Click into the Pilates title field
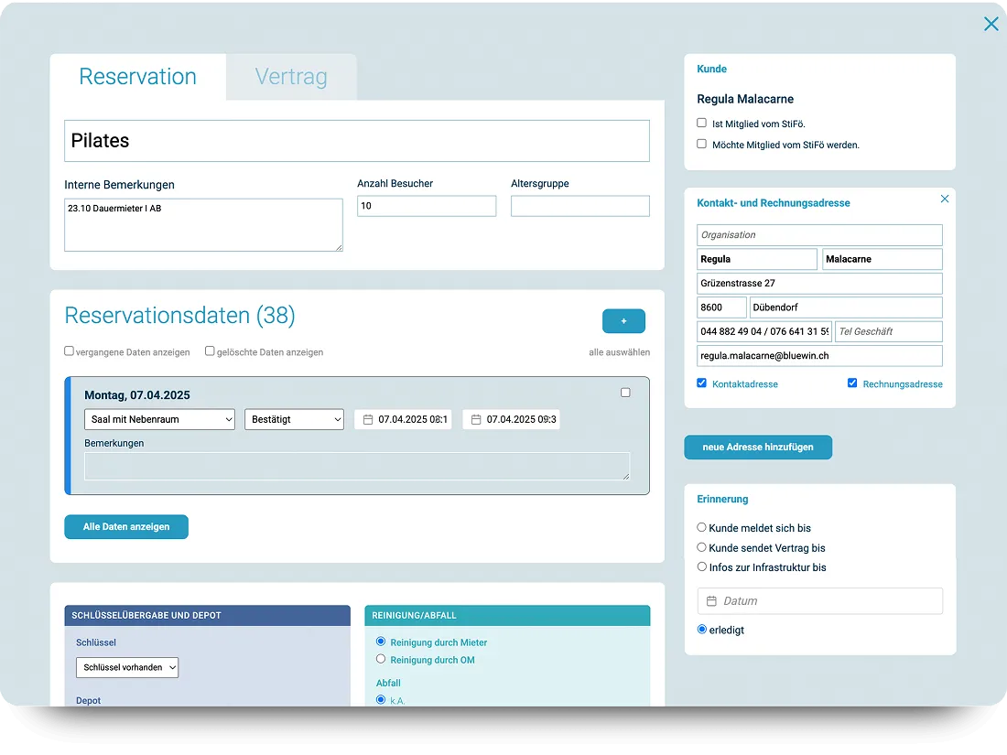 pos(357,141)
